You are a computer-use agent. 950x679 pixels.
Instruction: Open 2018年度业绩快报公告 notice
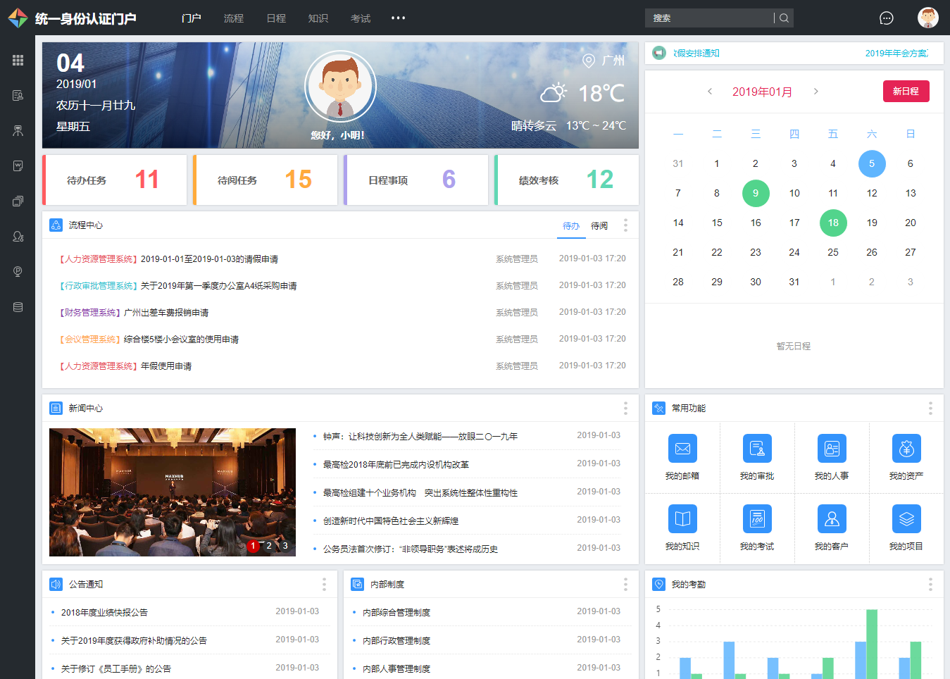(x=104, y=613)
